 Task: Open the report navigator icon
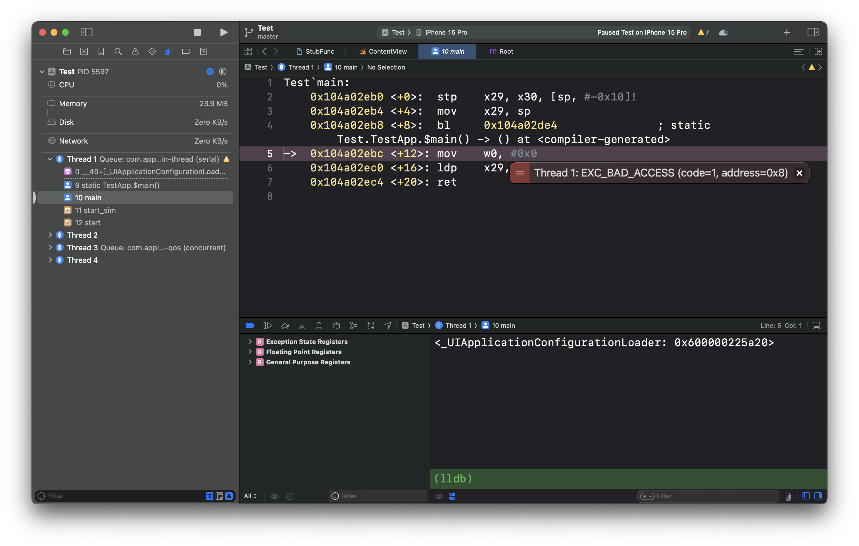point(203,51)
